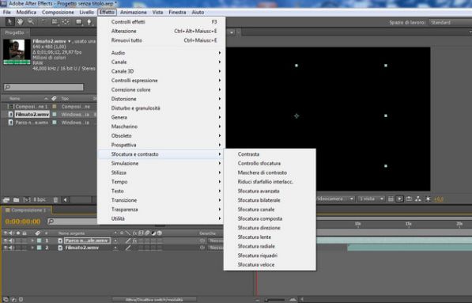Select the Progetto panel tab
This screenshot has height=303, width=472.
click(x=15, y=32)
